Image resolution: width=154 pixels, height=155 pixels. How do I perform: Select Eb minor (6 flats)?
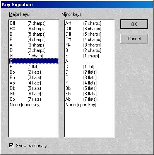coord(89,94)
